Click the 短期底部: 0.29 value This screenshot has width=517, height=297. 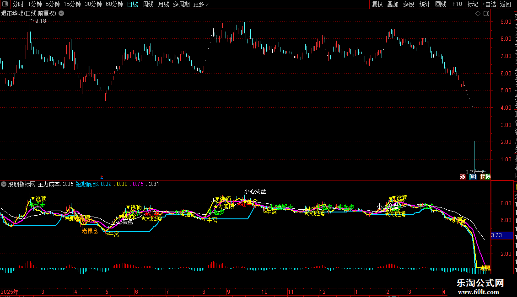pyautogui.click(x=94, y=185)
